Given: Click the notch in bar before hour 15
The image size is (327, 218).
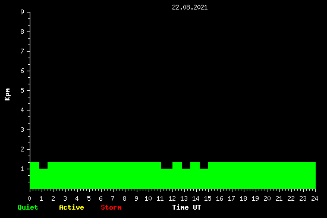Looking at the screenshot, I should tap(204, 166).
